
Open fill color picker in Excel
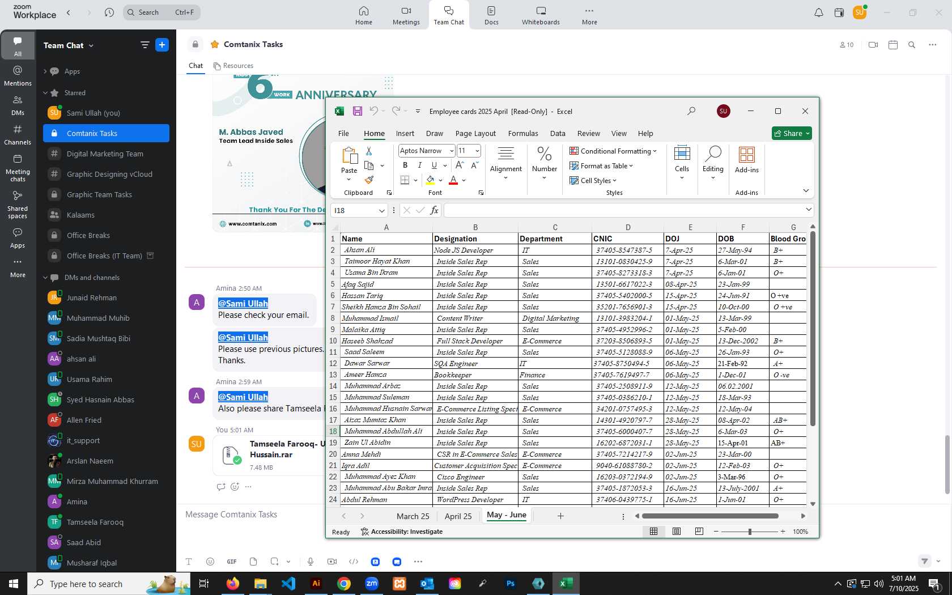point(440,180)
